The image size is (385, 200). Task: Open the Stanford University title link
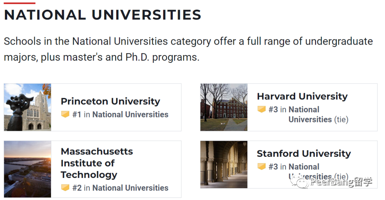tap(304, 154)
